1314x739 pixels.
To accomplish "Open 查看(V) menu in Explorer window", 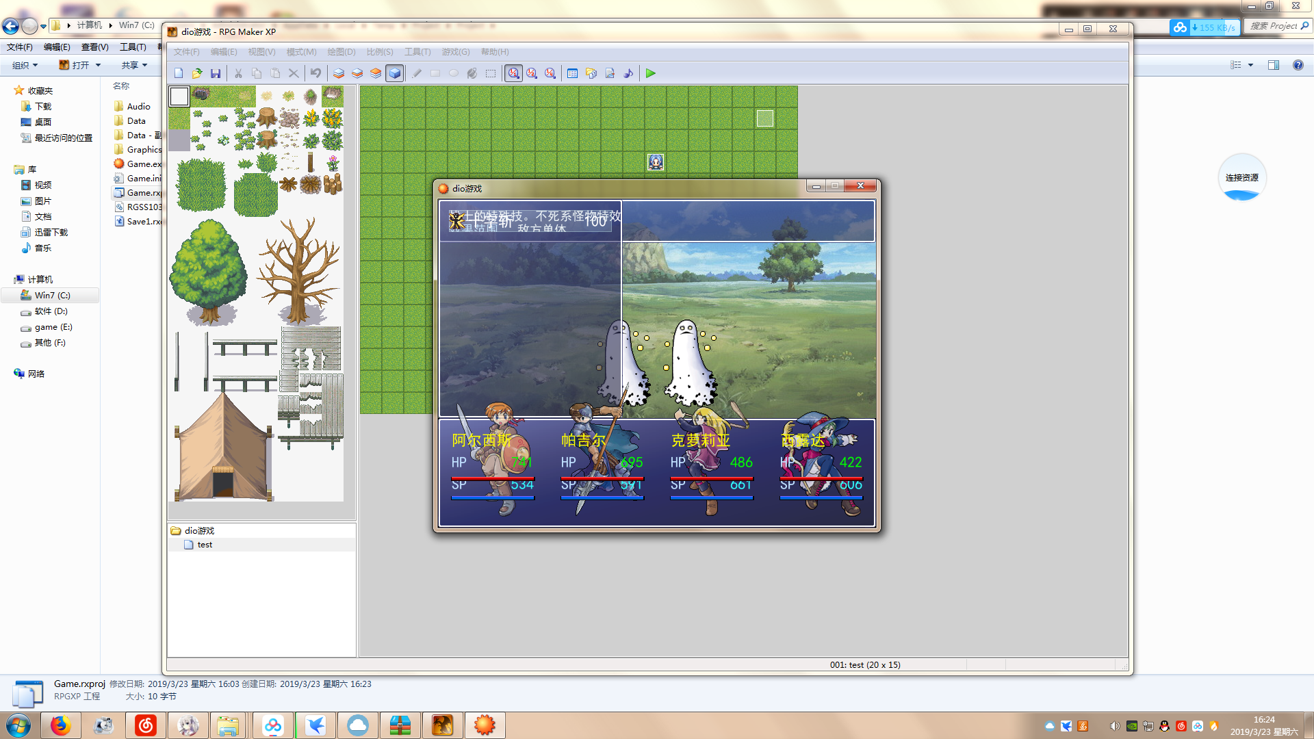I will tap(94, 47).
